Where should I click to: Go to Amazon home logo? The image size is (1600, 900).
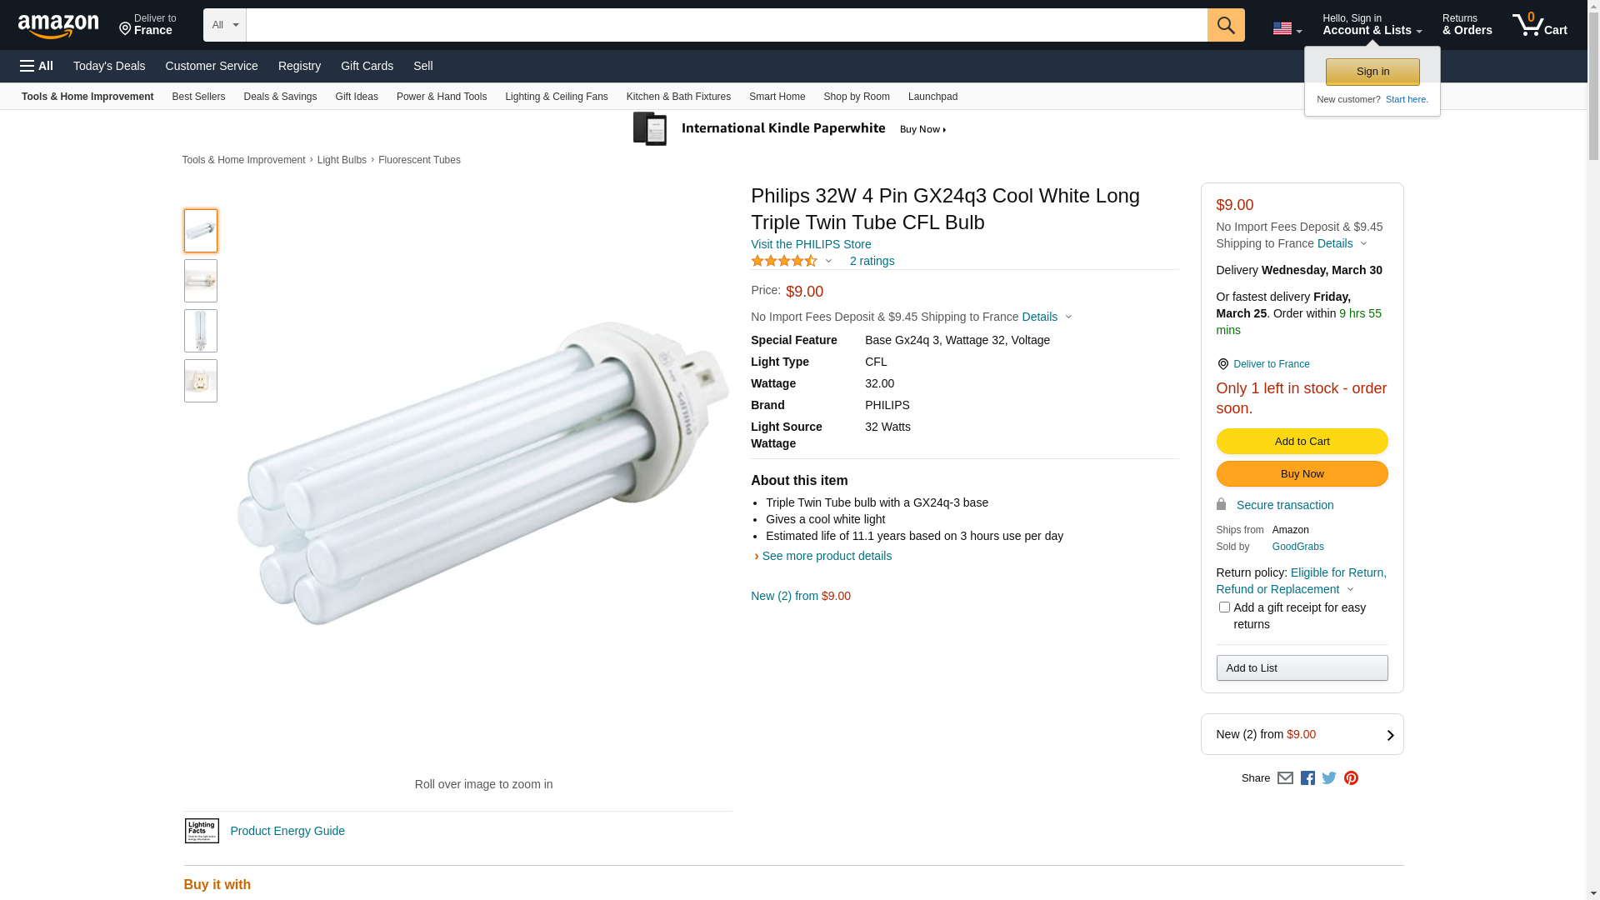[58, 27]
